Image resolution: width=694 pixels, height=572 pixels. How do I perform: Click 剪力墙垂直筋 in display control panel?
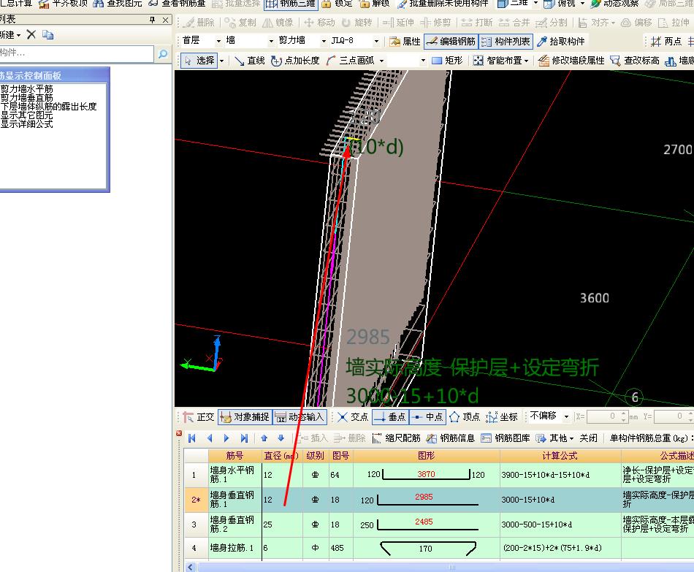pyautogui.click(x=27, y=98)
